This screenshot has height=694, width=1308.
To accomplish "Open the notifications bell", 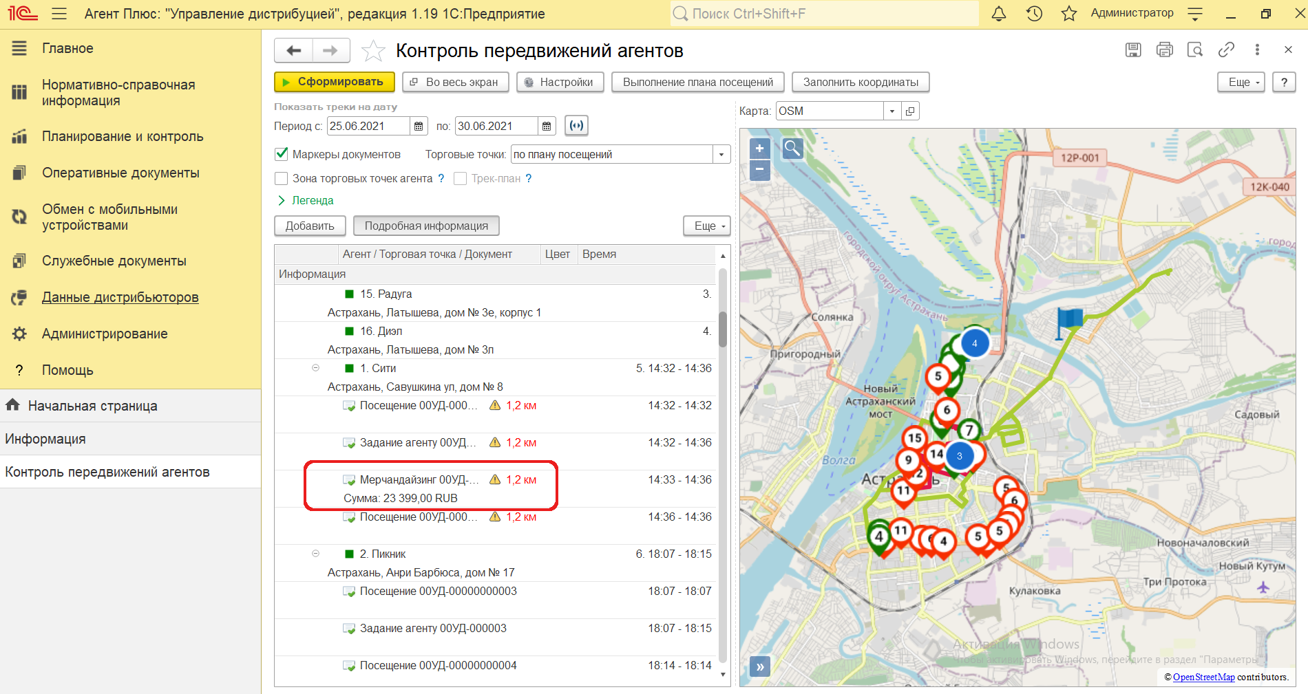I will [999, 14].
